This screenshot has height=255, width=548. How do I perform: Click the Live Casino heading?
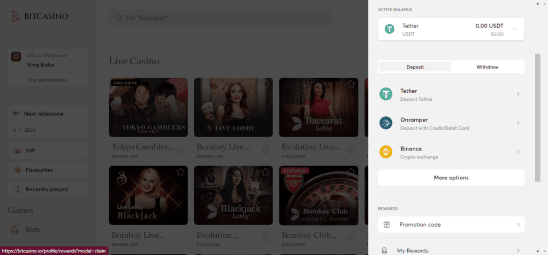[134, 61]
